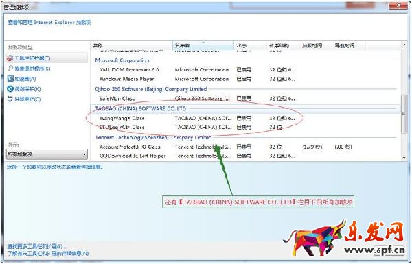The width and height of the screenshot is (412, 264).
Task: Click the spelling correction icon
Action: pyautogui.click(x=10, y=99)
